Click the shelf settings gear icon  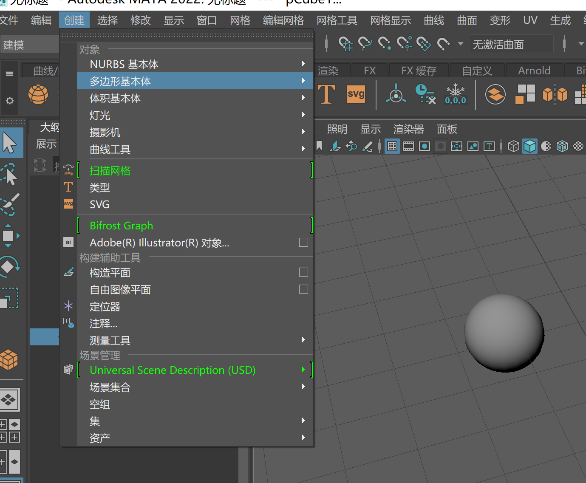pyautogui.click(x=9, y=101)
